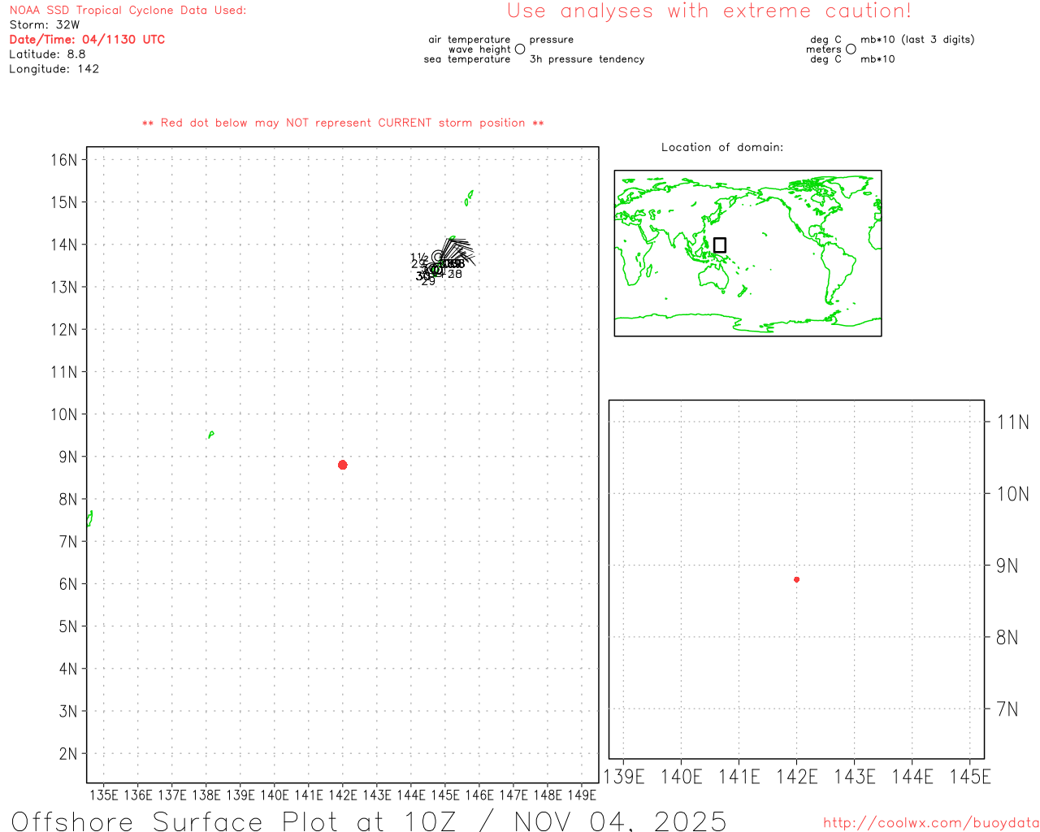
Task: Click the "149E" longitude axis label
Action: coord(582,795)
